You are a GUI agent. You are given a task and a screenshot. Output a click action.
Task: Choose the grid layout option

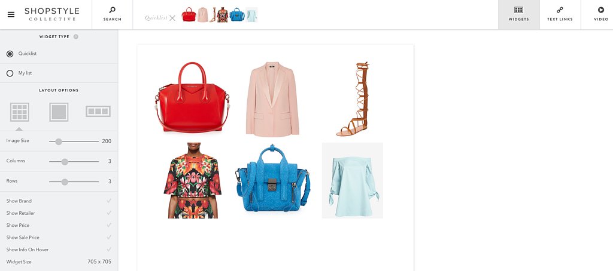click(20, 112)
